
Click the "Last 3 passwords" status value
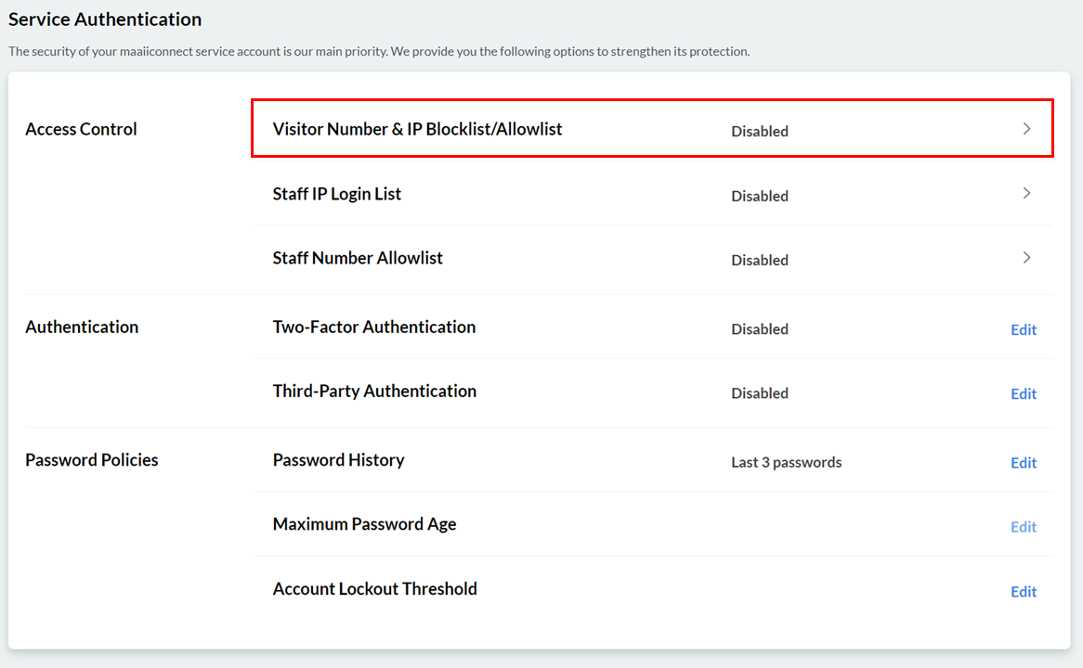[x=786, y=462]
